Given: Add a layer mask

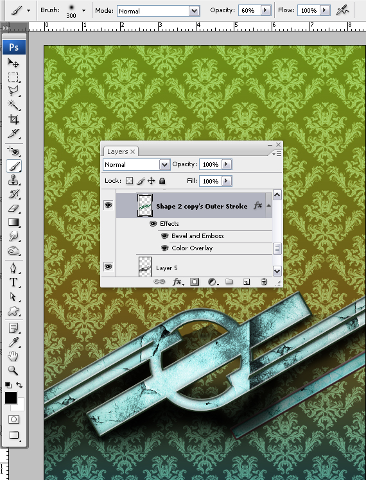Looking at the screenshot, I should pos(195,282).
